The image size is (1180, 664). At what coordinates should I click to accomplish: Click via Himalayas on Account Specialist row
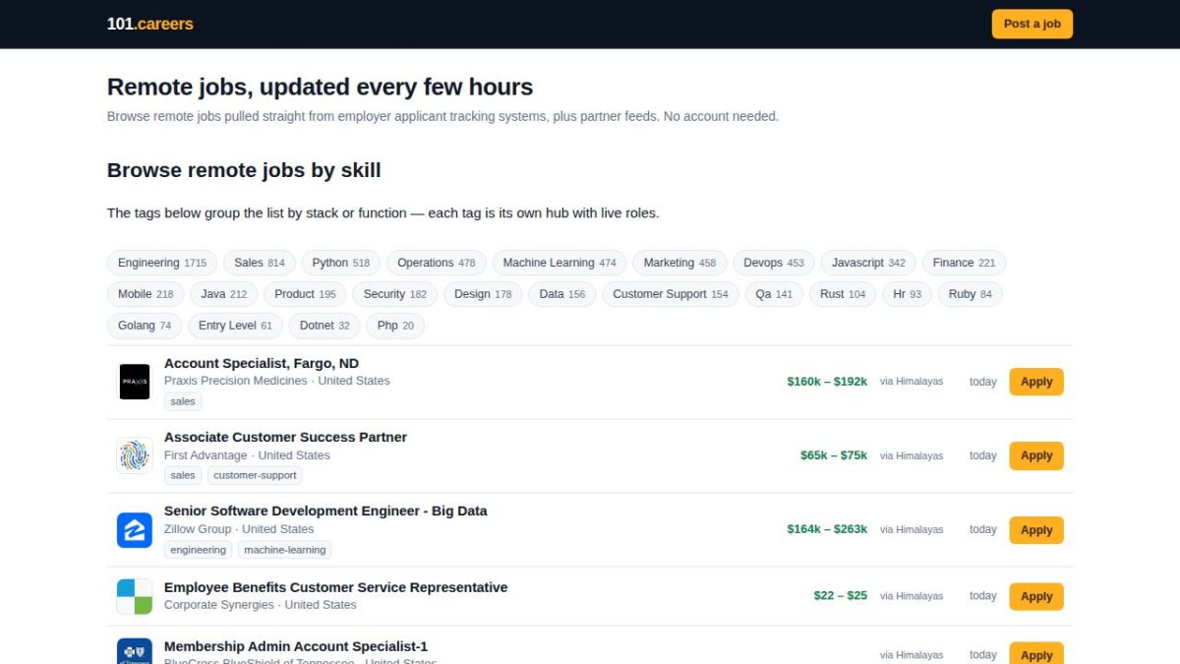tap(912, 382)
